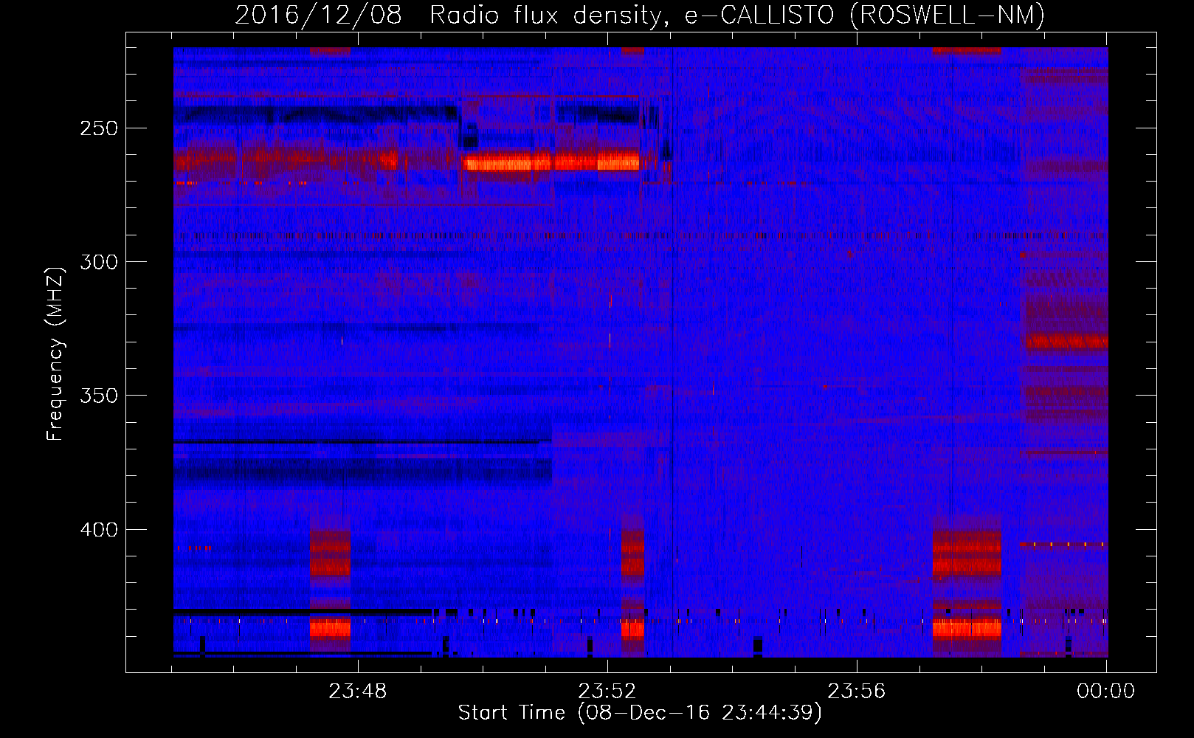Screen dimensions: 1194x738
Task: Select the 350 frequency axis label
Action: tap(99, 396)
